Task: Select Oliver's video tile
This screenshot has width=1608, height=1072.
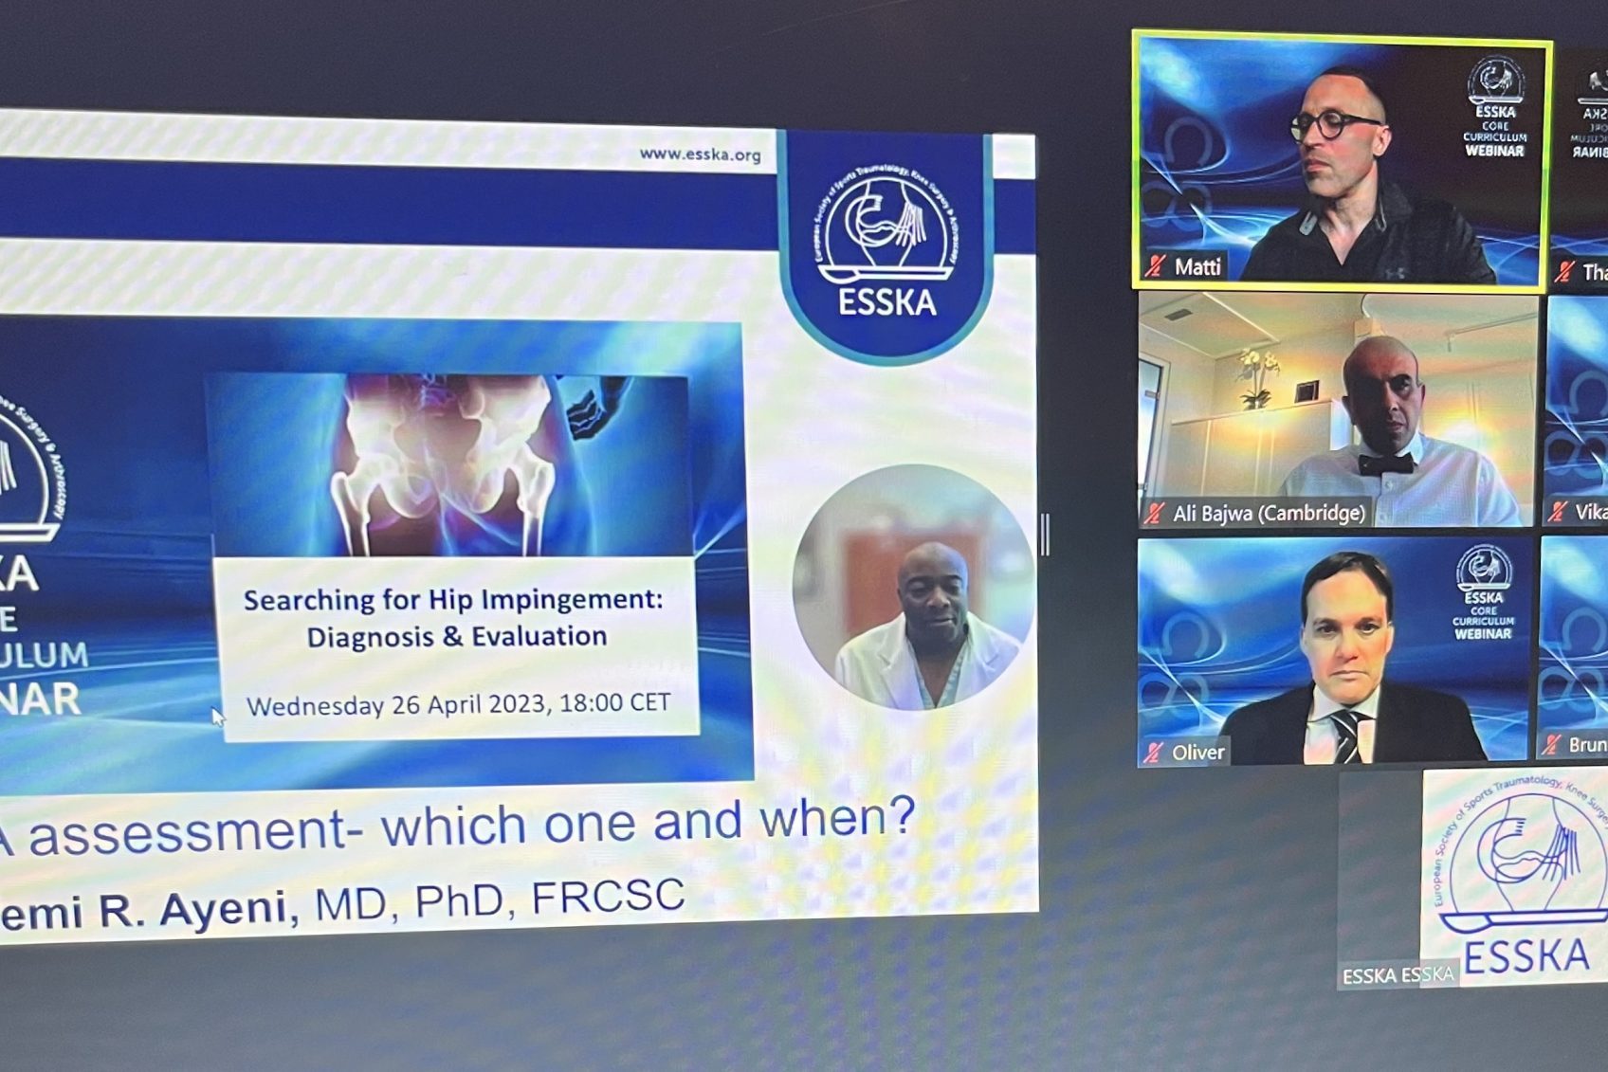Action: click(x=1333, y=649)
